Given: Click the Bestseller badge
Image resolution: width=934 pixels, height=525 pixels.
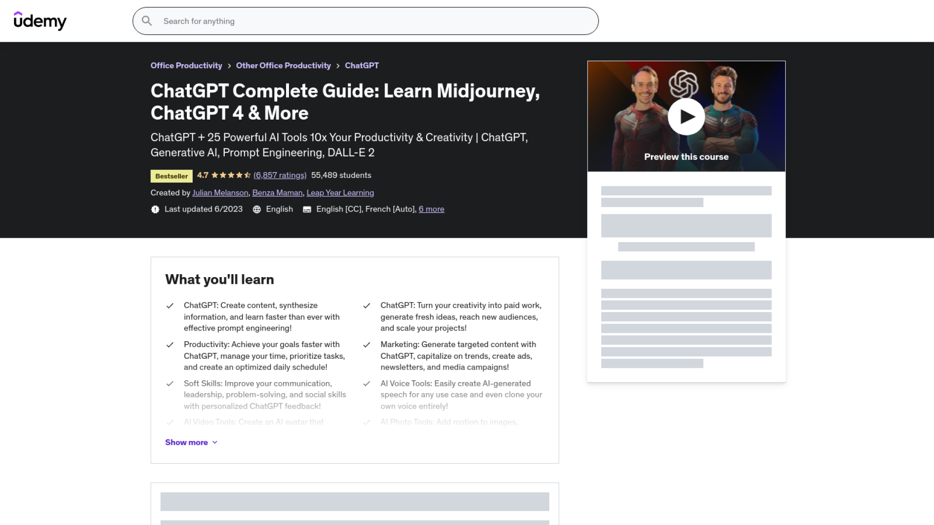Looking at the screenshot, I should click(171, 176).
